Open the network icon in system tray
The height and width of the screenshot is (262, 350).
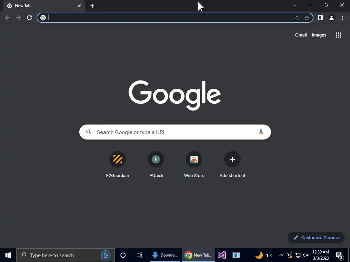(x=298, y=255)
